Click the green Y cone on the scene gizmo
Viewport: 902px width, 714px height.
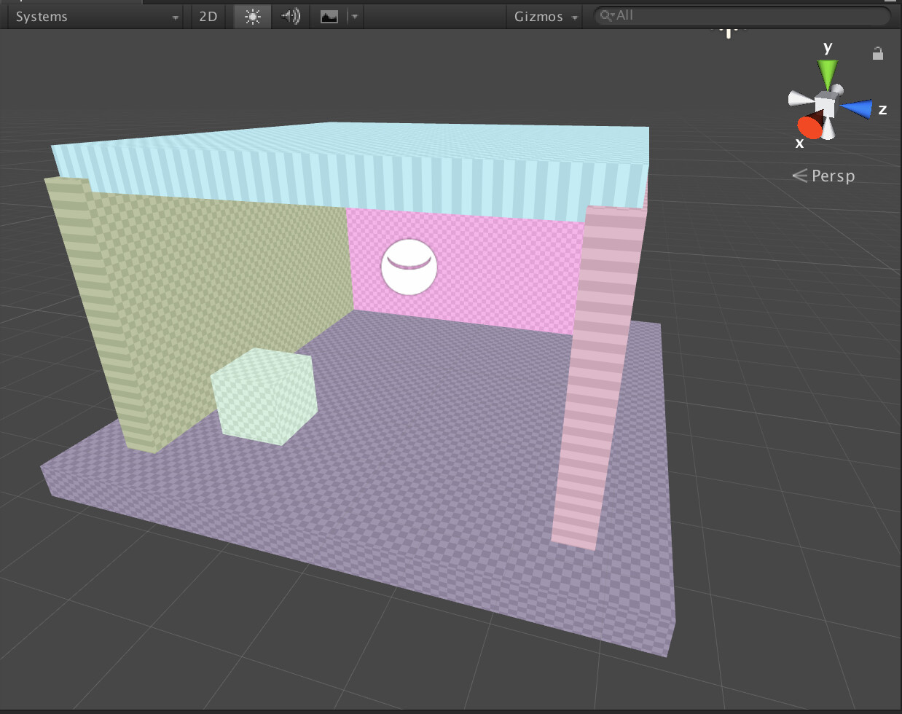827,69
